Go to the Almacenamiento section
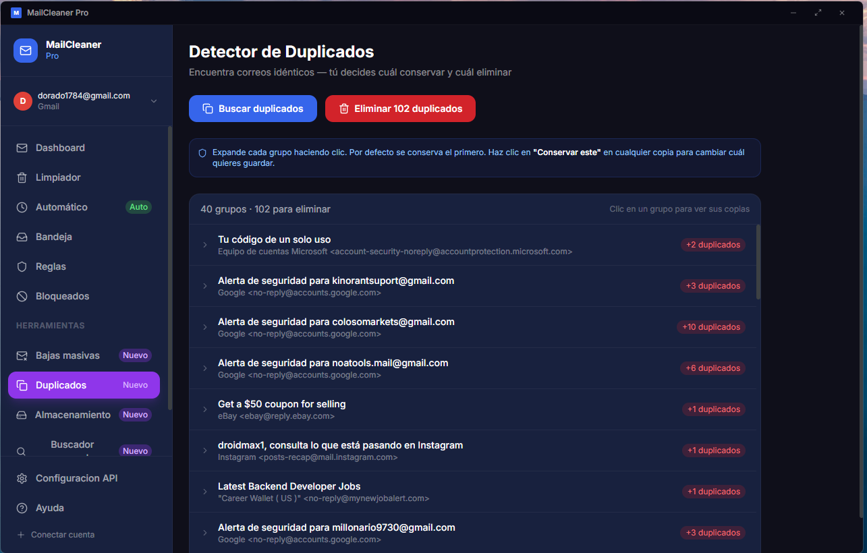867x553 pixels. click(x=84, y=415)
